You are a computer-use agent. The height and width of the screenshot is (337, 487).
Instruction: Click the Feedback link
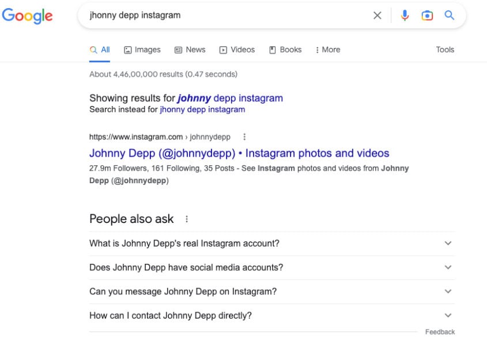(440, 332)
